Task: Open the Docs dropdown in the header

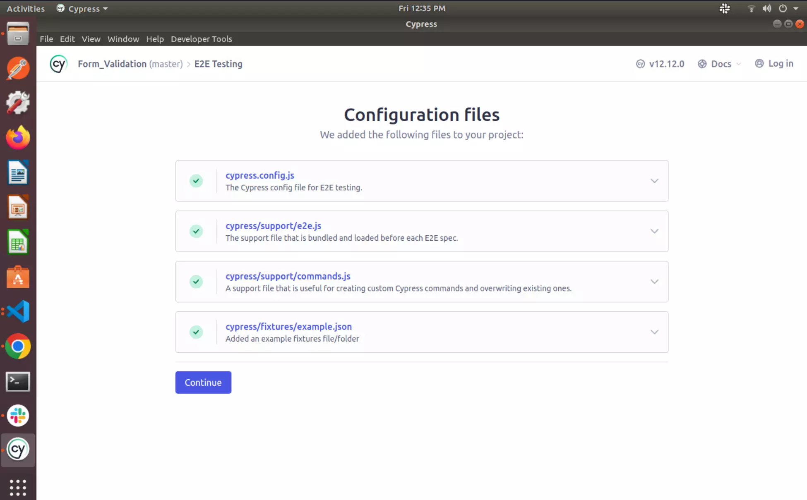Action: coord(719,64)
